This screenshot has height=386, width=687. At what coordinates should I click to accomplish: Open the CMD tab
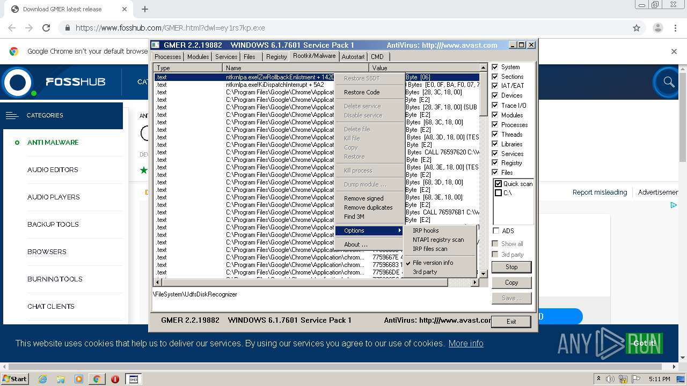point(377,57)
